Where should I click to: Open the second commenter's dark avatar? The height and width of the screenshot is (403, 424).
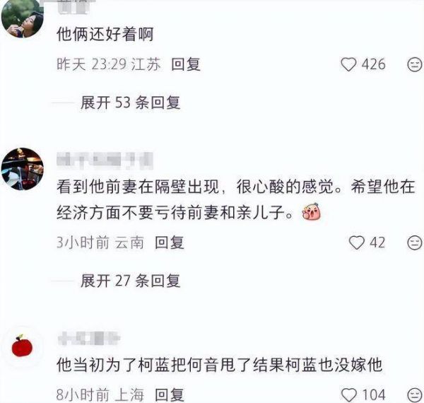pyautogui.click(x=23, y=169)
